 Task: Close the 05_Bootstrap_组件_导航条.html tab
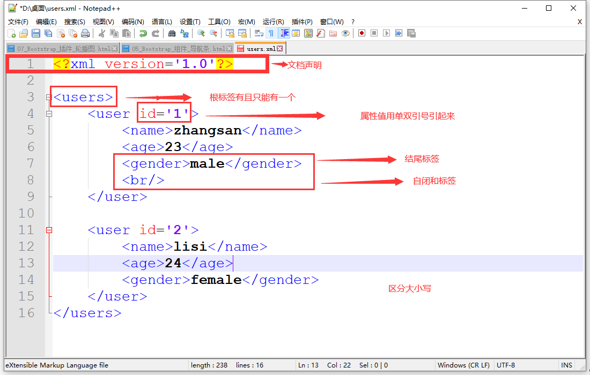[x=229, y=49]
